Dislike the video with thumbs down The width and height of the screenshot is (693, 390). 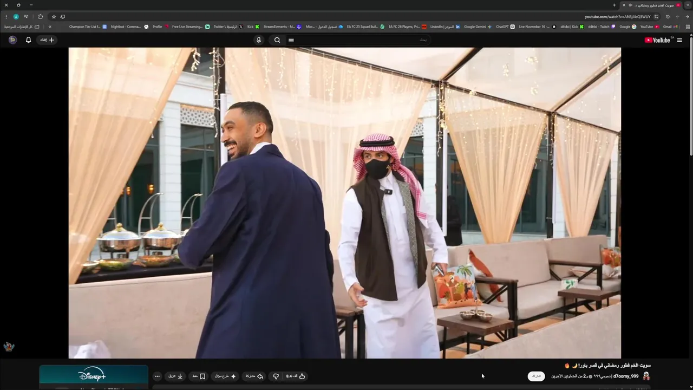pyautogui.click(x=276, y=376)
